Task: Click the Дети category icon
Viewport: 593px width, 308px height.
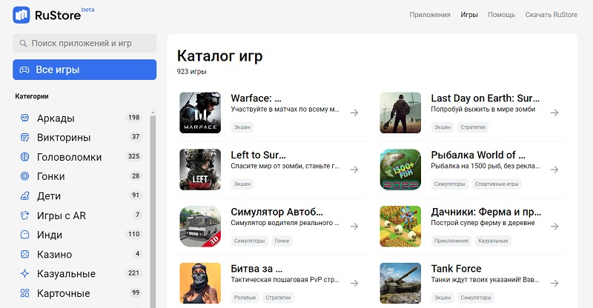Action: (x=24, y=195)
